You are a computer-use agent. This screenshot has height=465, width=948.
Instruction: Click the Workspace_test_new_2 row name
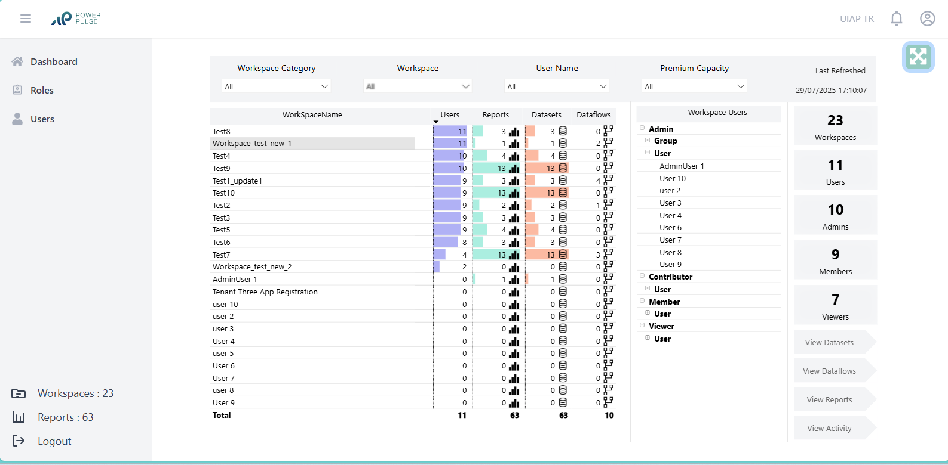[252, 267]
